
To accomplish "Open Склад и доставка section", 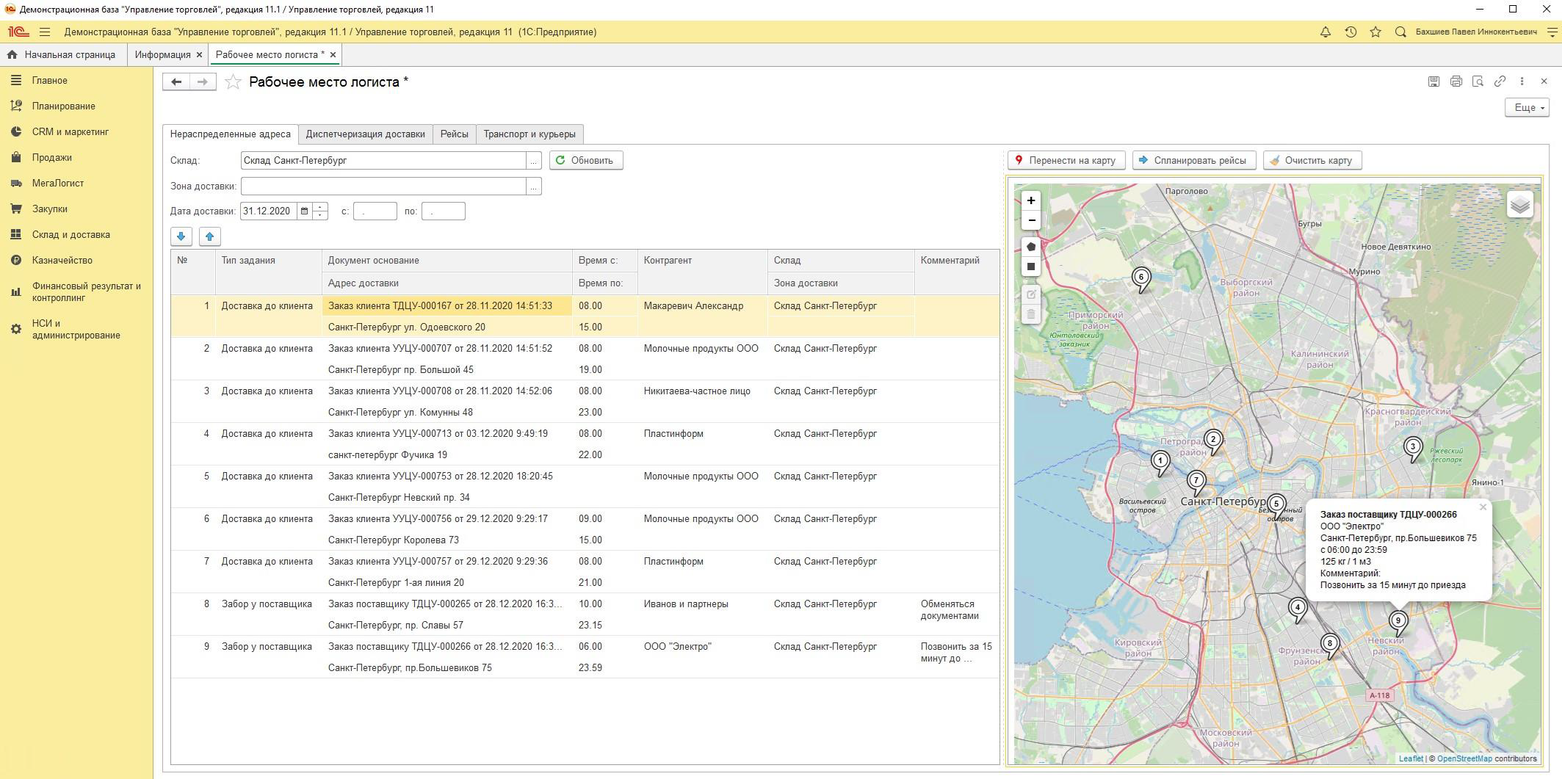I will (70, 235).
